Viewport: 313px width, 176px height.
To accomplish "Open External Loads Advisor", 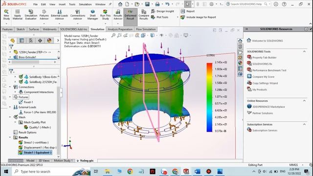I will click(x=60, y=15).
